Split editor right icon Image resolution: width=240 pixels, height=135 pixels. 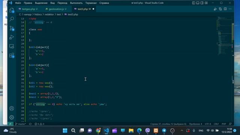[x=225, y=9]
